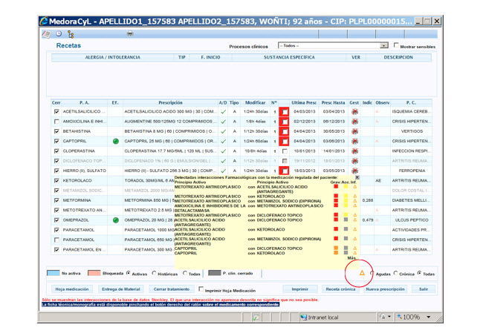Check Imprimir Hoja Medicación option
Image resolution: width=483 pixels, height=336 pixels.
(x=201, y=289)
